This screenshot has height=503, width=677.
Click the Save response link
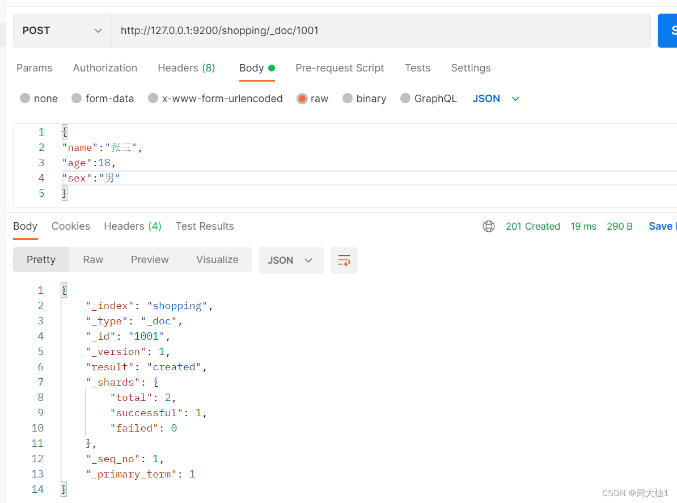tap(662, 226)
